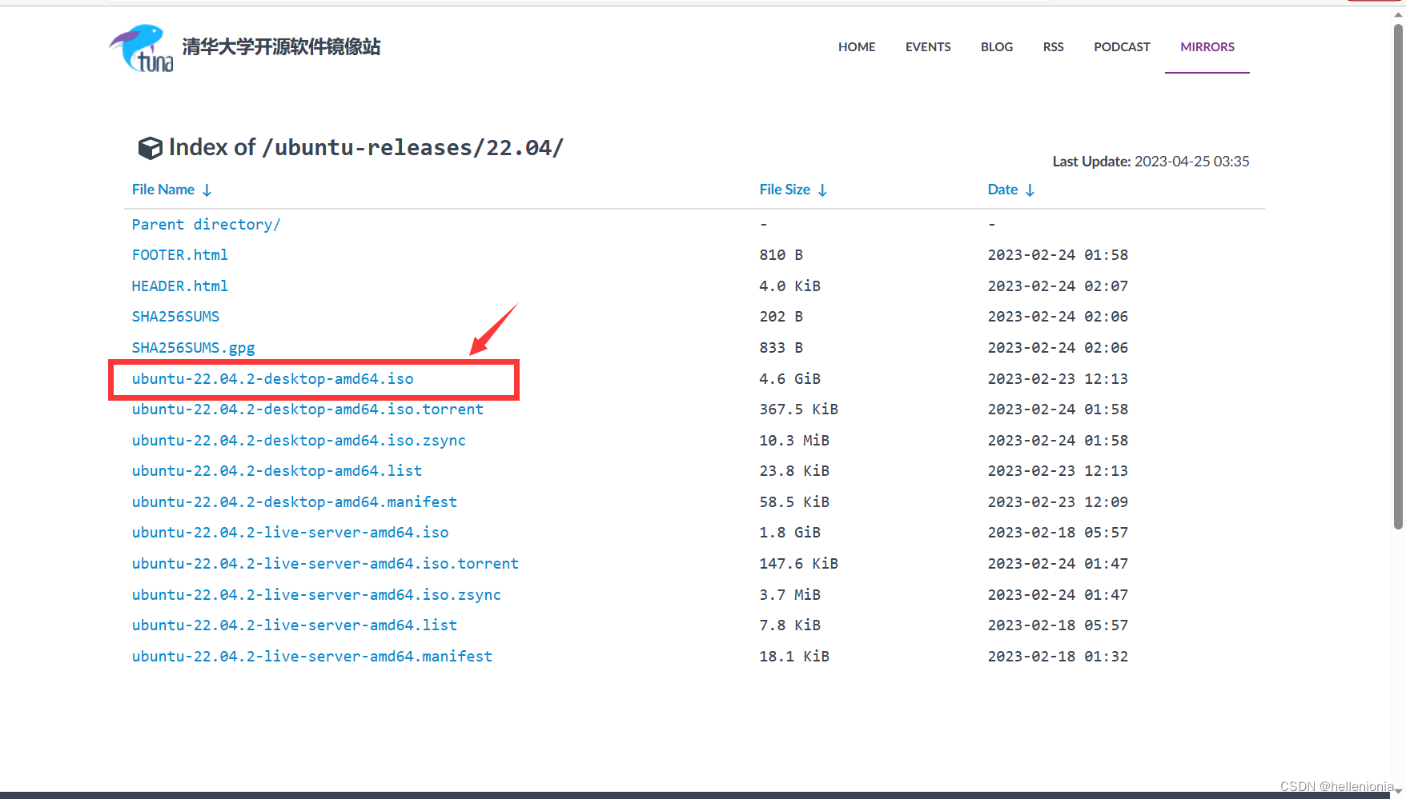Open ubuntu-22.04.2-desktop-amd64.iso.zsync

tap(299, 441)
